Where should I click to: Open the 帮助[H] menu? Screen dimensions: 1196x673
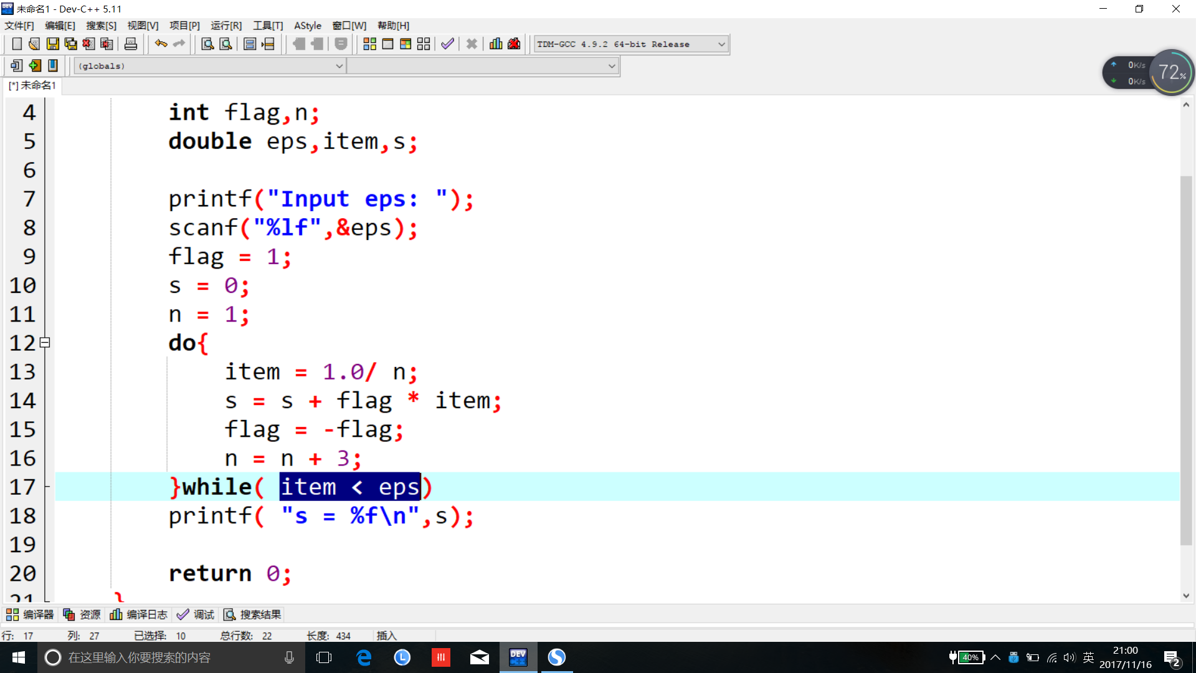[394, 26]
